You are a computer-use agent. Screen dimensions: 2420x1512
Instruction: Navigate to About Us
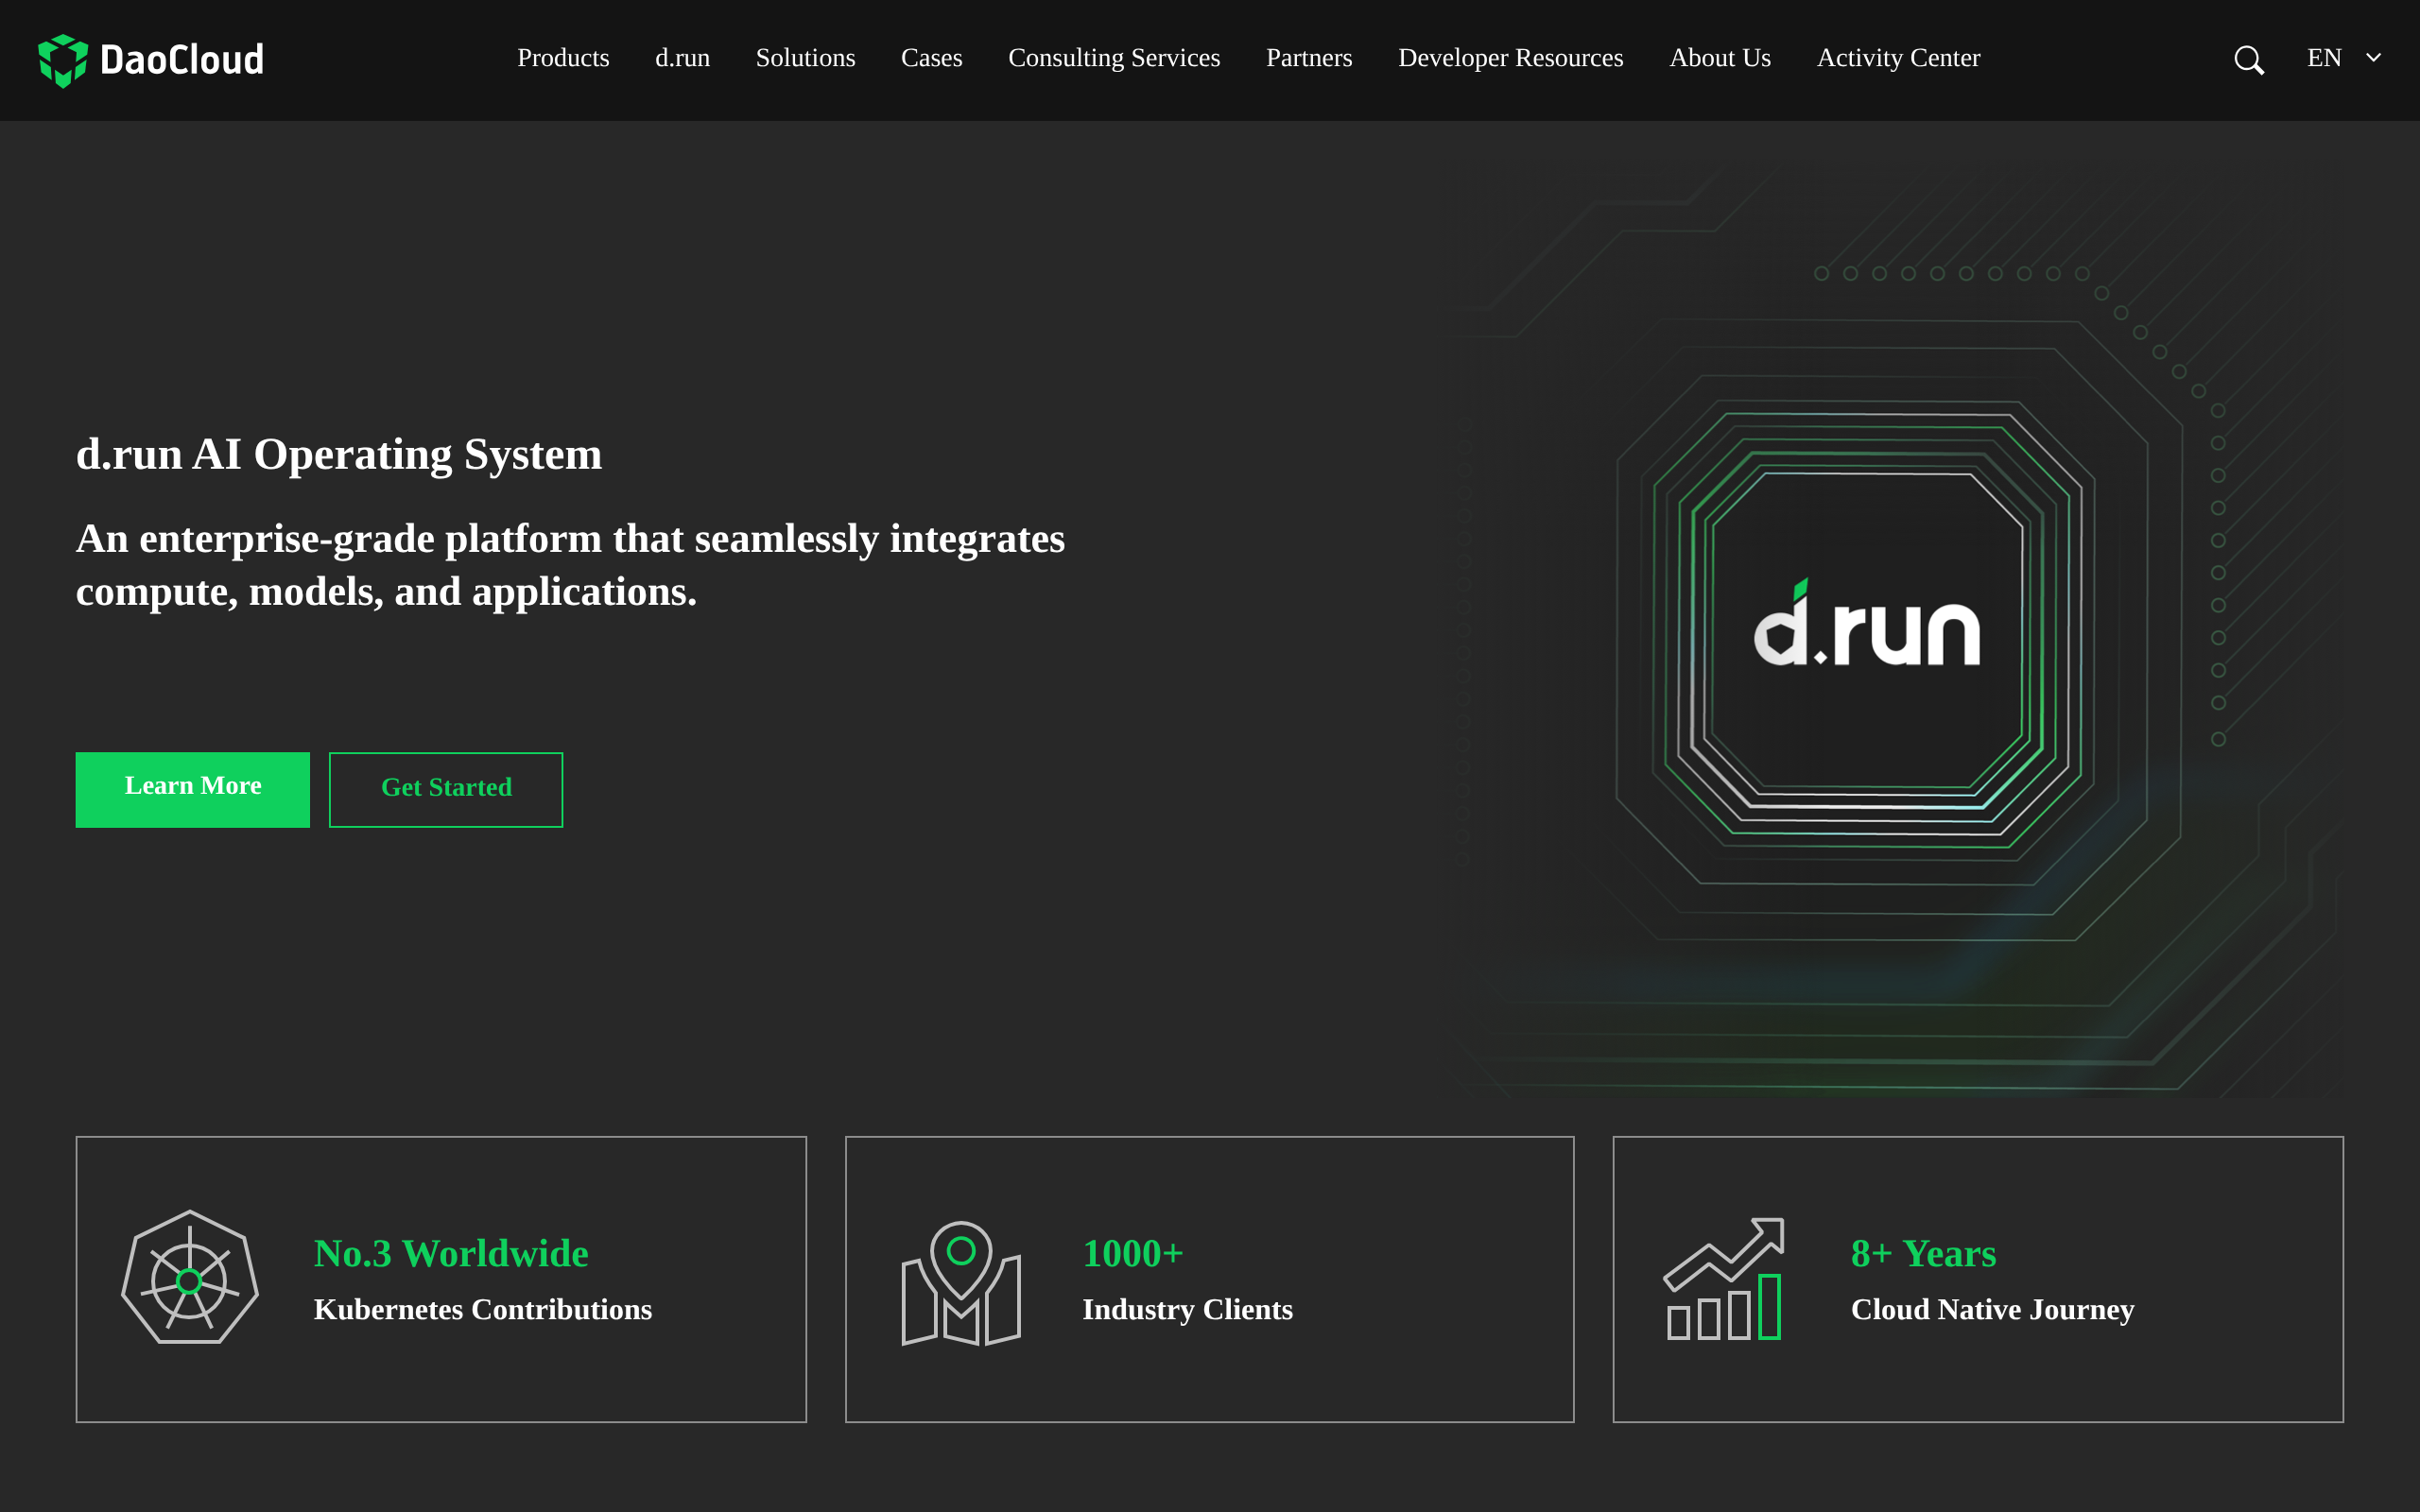[1720, 58]
